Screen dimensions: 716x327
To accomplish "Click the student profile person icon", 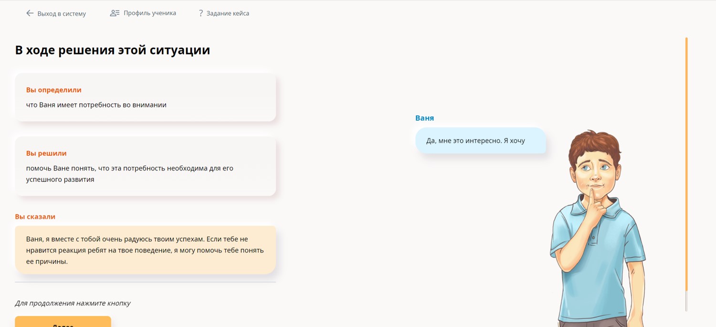I will pos(115,13).
